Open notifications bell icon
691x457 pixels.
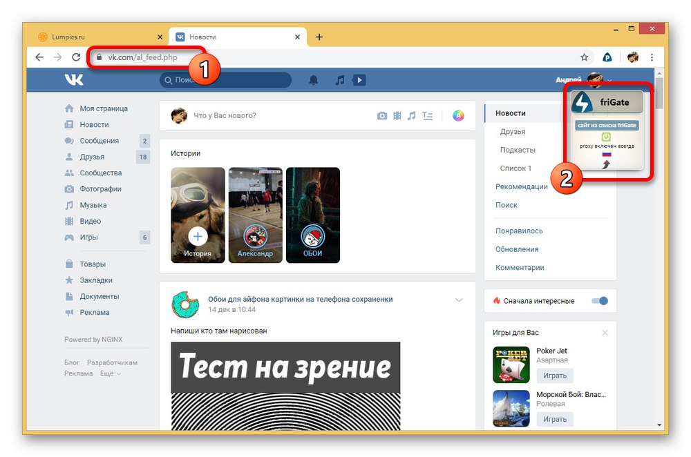pos(313,80)
